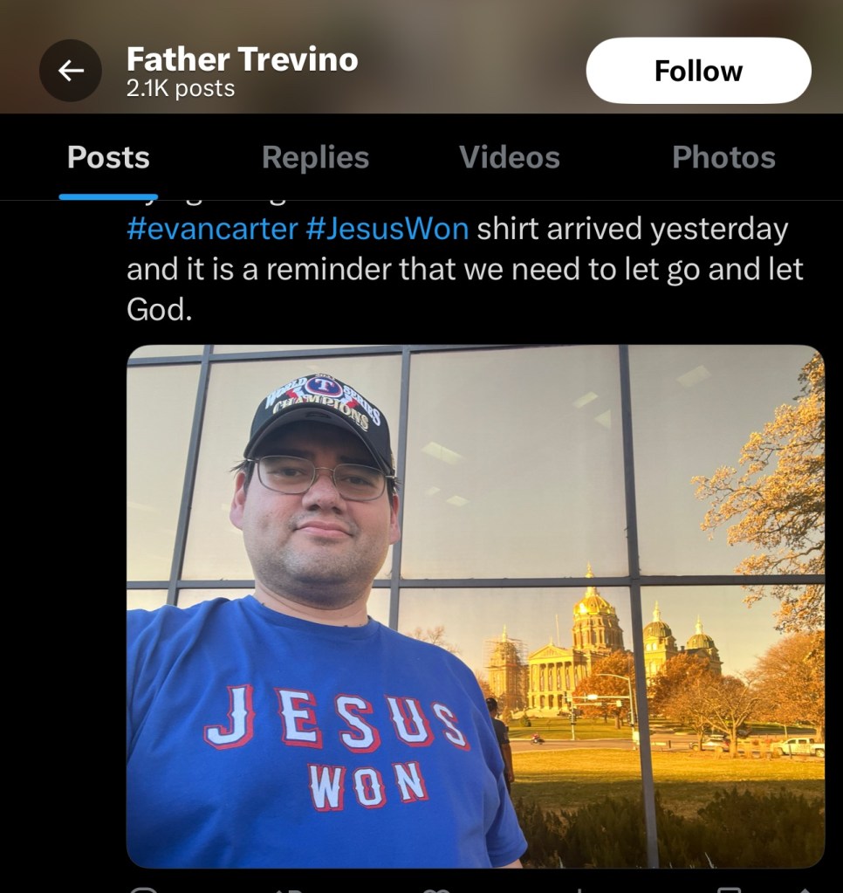Tap the Father Trevino profile name
Image resolution: width=843 pixels, height=893 pixels.
pos(242,59)
